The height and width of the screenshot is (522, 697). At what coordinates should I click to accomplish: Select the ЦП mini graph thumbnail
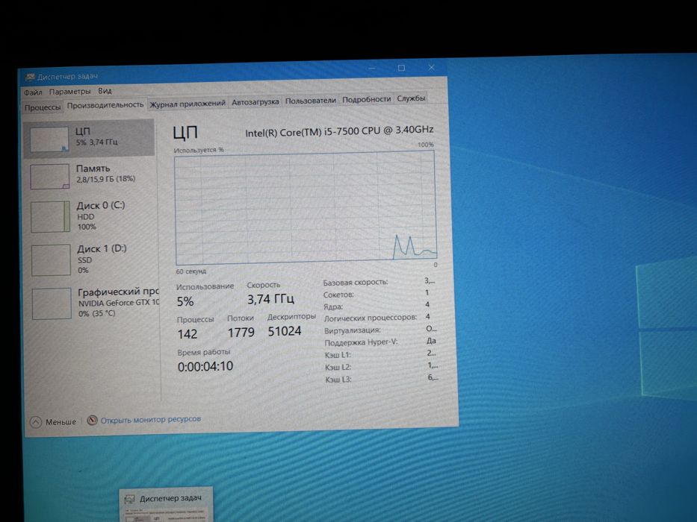pyautogui.click(x=49, y=139)
